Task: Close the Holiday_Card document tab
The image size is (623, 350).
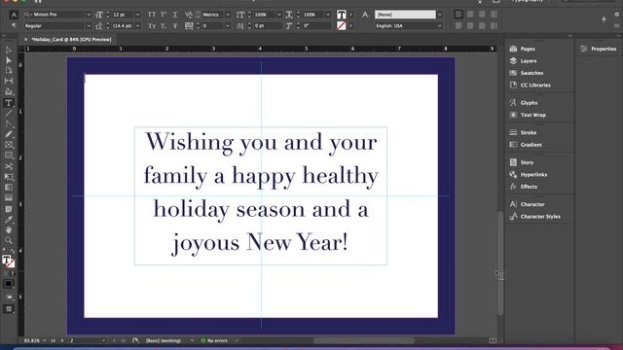Action: [x=26, y=39]
